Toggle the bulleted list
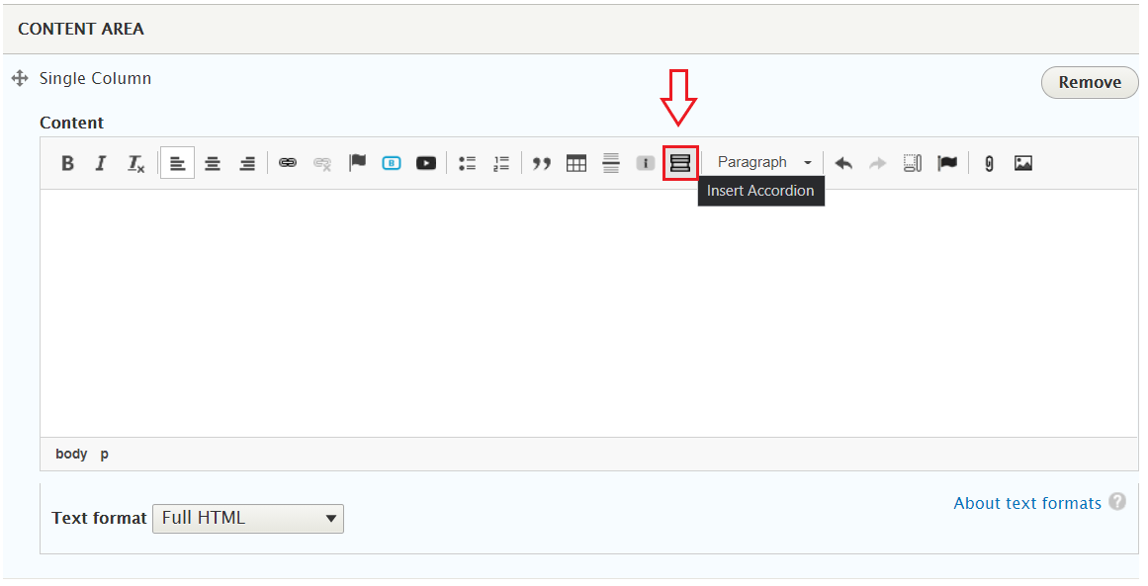 coord(467,162)
